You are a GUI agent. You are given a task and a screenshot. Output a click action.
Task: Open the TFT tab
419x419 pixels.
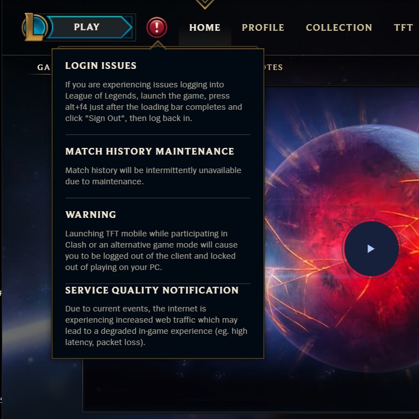403,27
